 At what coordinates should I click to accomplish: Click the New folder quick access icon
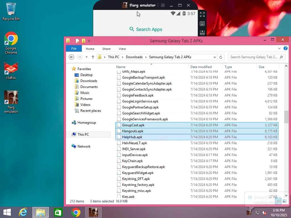coord(84,41)
